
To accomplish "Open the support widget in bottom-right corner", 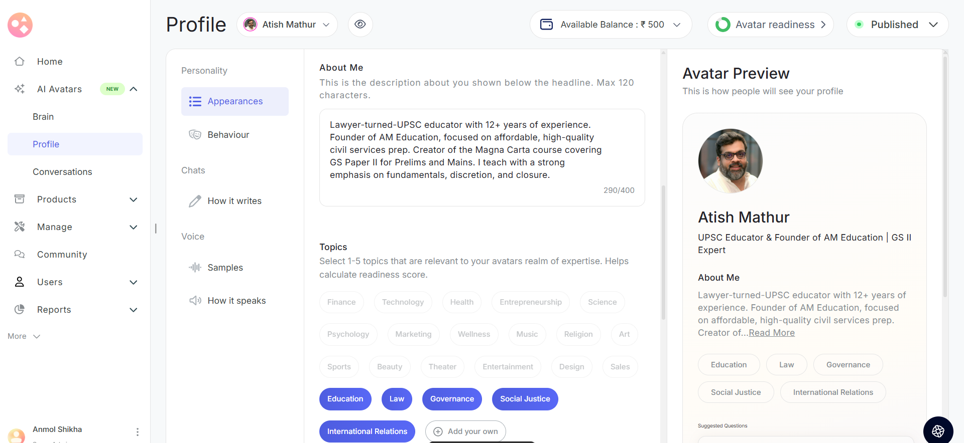I will 938,430.
